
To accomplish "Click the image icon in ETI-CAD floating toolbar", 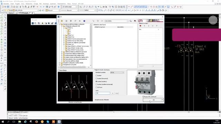I will tap(46, 23).
